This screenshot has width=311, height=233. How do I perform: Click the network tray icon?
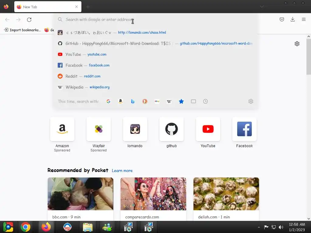(274, 227)
